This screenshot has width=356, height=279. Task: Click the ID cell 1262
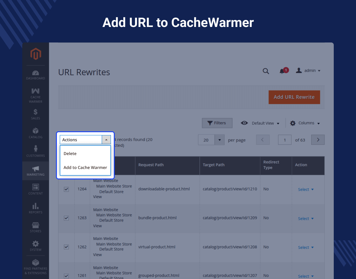pyautogui.click(x=82, y=247)
